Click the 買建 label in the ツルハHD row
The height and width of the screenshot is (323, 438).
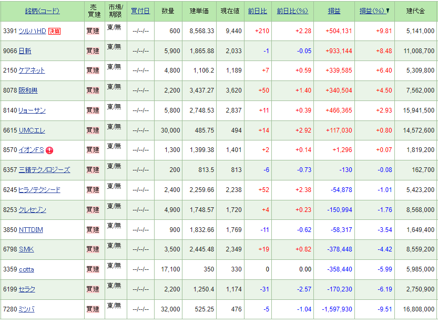93,31
